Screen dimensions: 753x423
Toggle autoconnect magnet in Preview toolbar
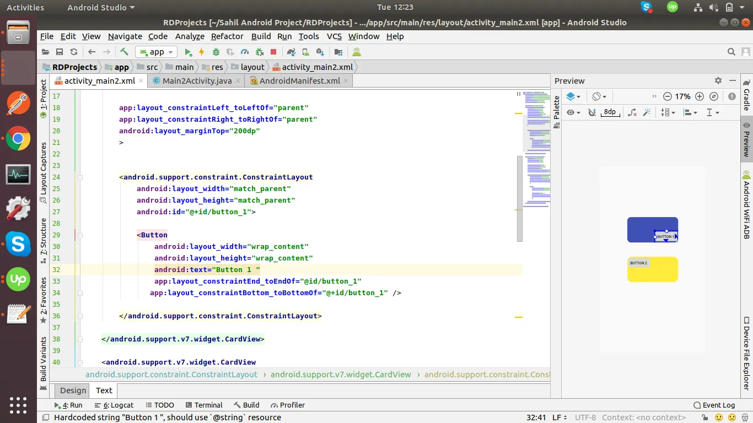pyautogui.click(x=592, y=112)
